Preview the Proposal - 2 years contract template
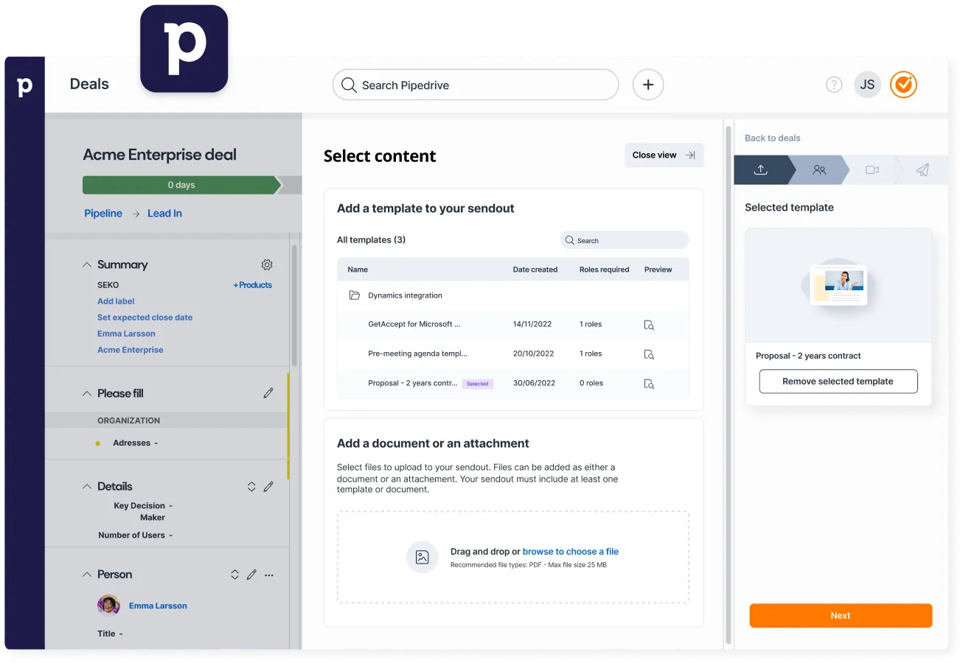963x663 pixels. coord(649,384)
